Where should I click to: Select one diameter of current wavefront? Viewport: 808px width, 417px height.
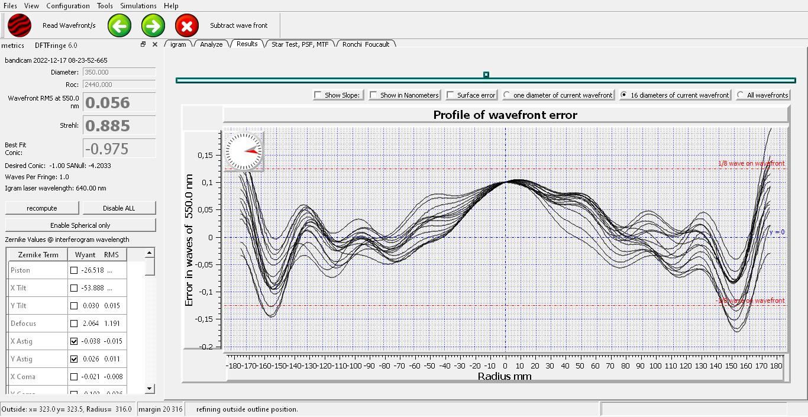click(x=507, y=95)
